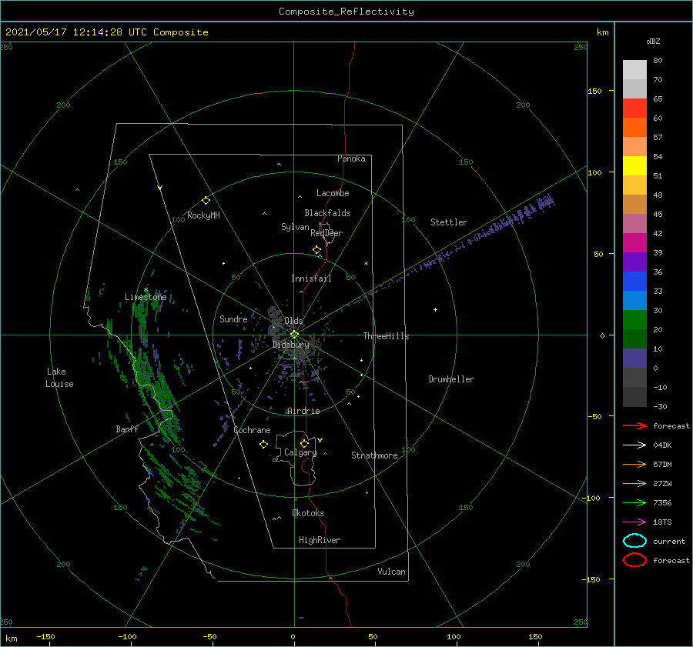Viewport: 693px width, 647px height.
Task: Click yellow diamond marker near RockyMH
Action: [206, 201]
